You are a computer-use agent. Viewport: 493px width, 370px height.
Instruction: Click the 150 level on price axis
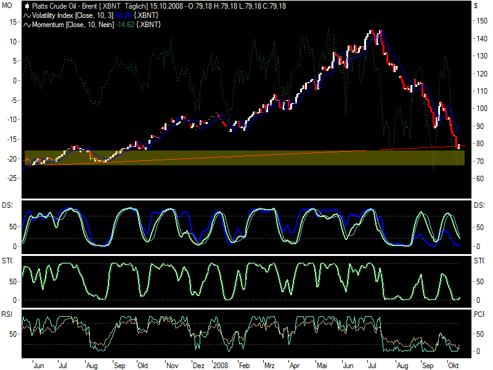coord(478,20)
